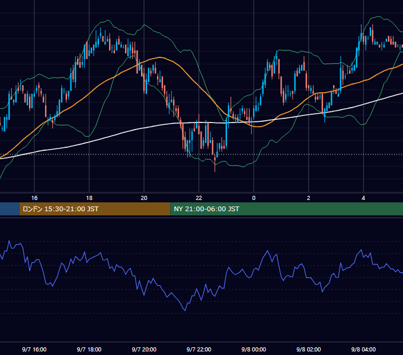Image resolution: width=403 pixels, height=355 pixels.
Task: Click the 20 hour label on price chart axis
Action: [x=144, y=198]
